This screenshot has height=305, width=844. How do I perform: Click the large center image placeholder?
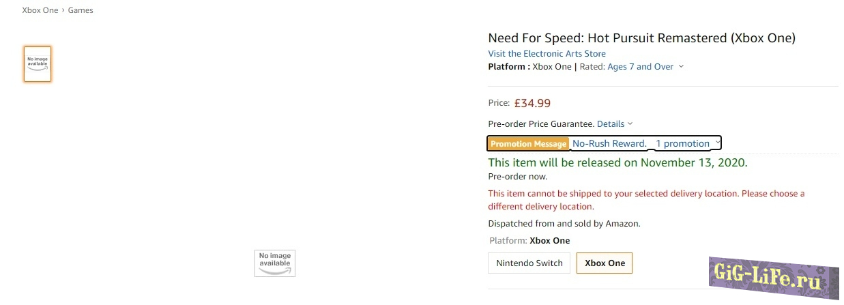[x=275, y=263]
